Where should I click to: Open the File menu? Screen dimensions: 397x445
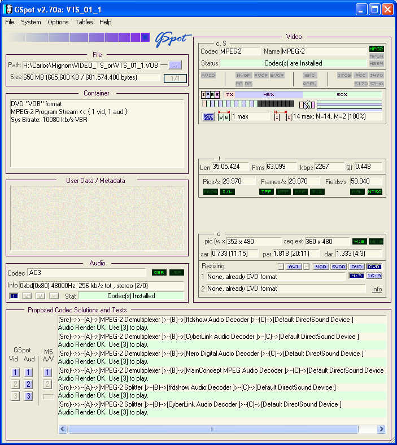pos(10,22)
